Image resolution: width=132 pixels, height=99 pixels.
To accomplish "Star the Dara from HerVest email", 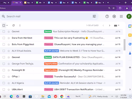I will click(9, 38).
